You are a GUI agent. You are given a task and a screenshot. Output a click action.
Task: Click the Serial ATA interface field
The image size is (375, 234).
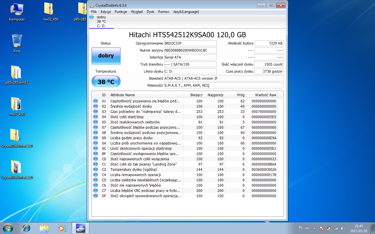click(190, 57)
